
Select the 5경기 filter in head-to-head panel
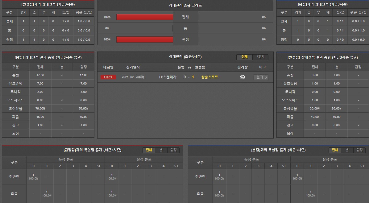point(260,57)
